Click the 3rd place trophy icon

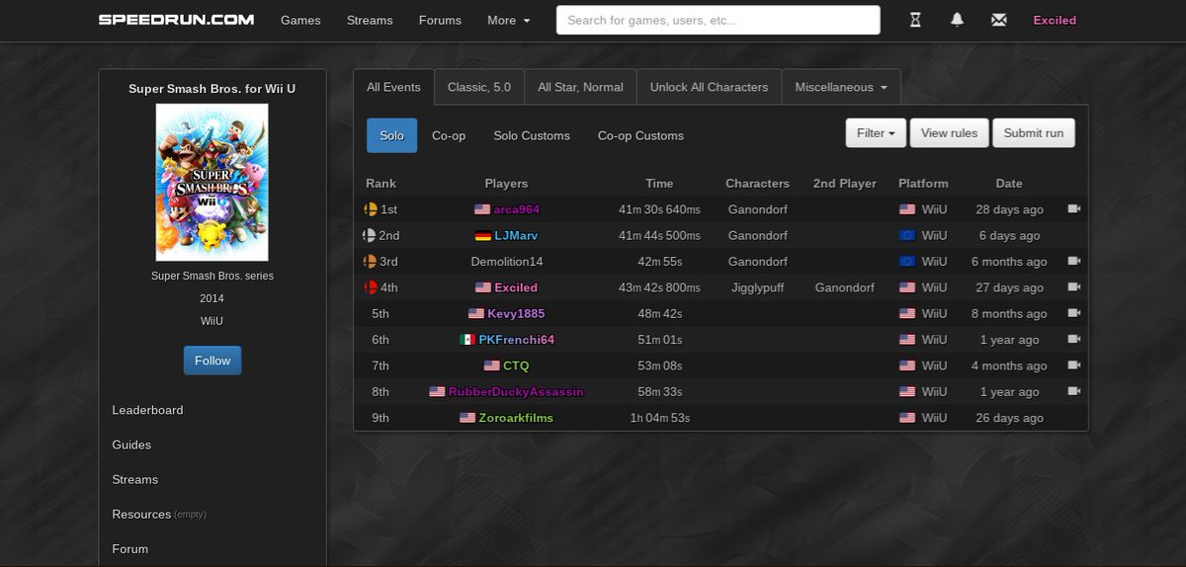371,261
